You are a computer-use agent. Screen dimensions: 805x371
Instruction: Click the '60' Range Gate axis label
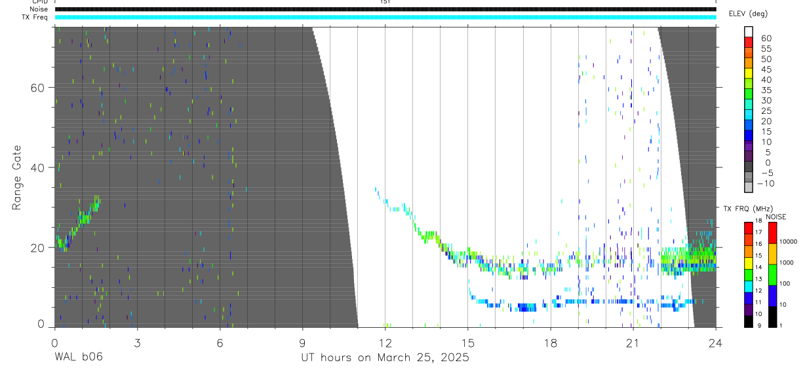pyautogui.click(x=39, y=88)
